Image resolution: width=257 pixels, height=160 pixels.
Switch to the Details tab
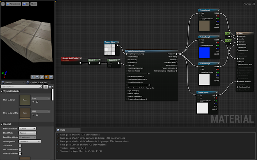coord(8,82)
